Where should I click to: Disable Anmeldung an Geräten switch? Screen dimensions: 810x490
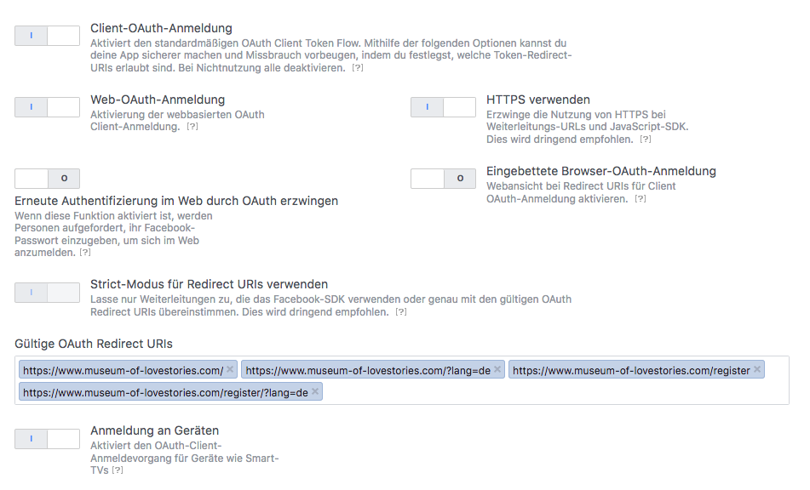(x=47, y=439)
